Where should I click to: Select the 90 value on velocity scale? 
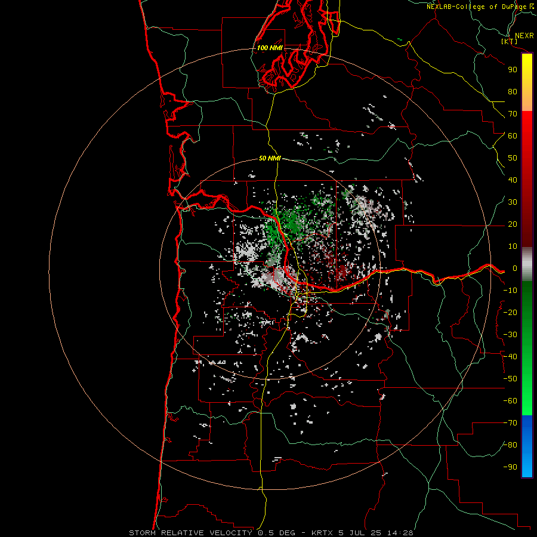pyautogui.click(x=513, y=70)
